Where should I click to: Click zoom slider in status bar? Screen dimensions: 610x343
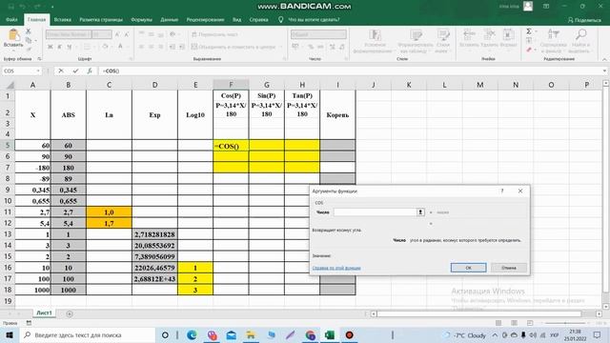coord(565,323)
